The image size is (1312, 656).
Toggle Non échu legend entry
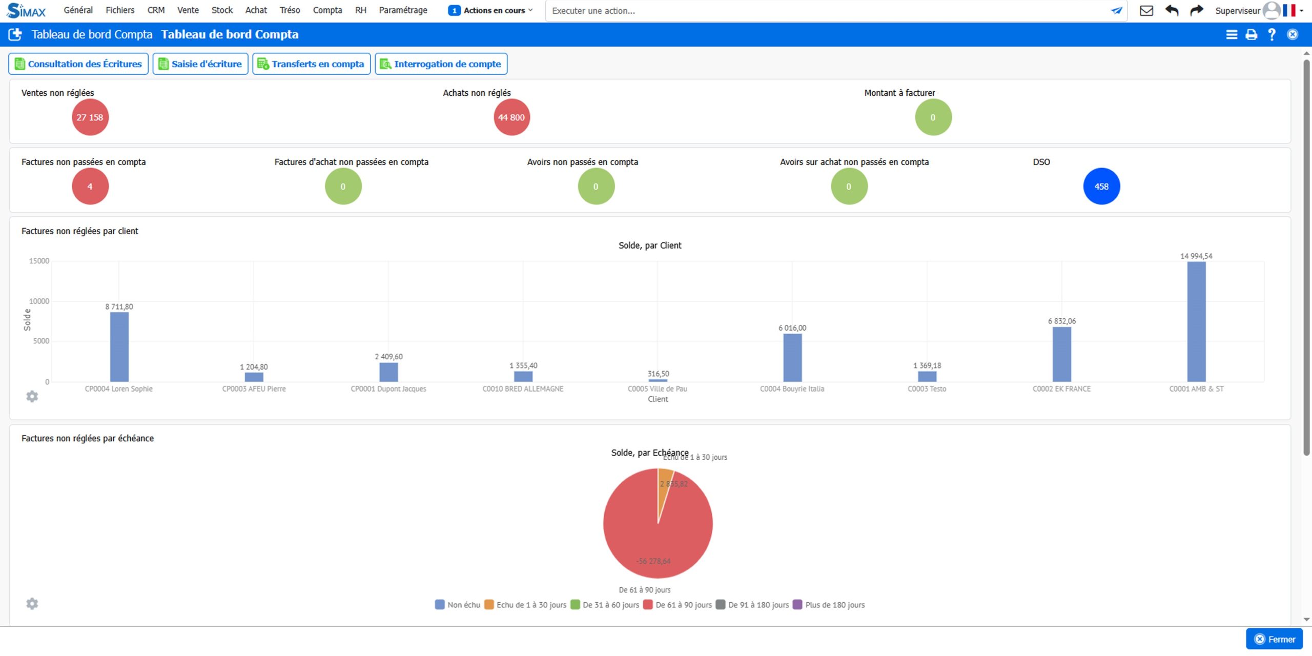click(457, 605)
